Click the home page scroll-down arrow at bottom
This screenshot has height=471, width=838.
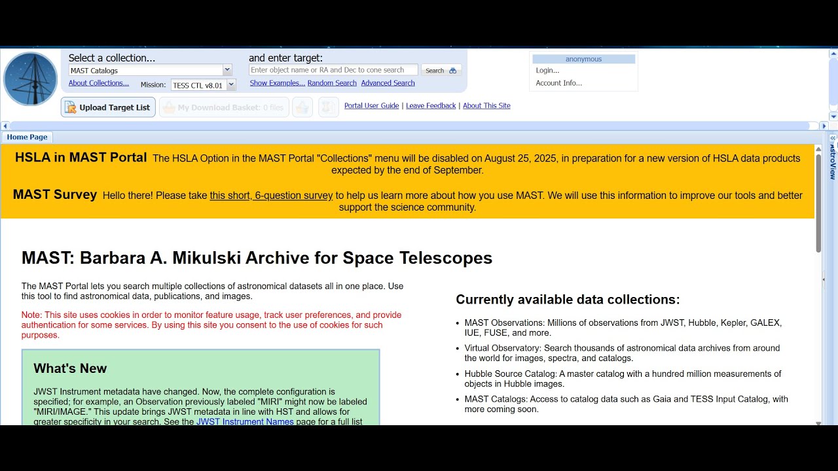pos(818,423)
